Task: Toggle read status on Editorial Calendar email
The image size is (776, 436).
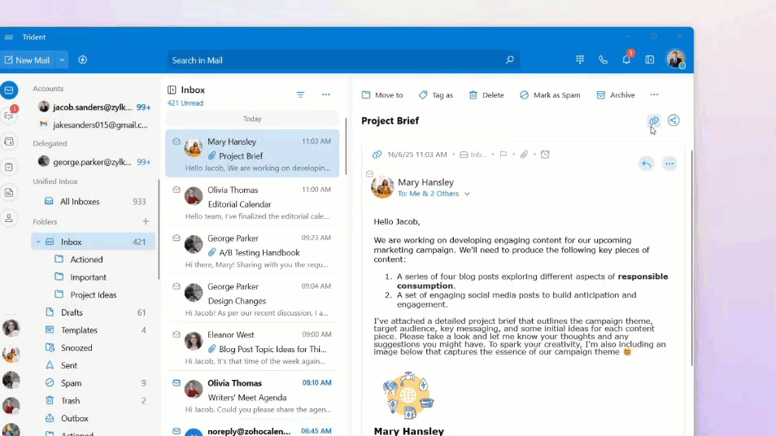Action: tap(177, 190)
